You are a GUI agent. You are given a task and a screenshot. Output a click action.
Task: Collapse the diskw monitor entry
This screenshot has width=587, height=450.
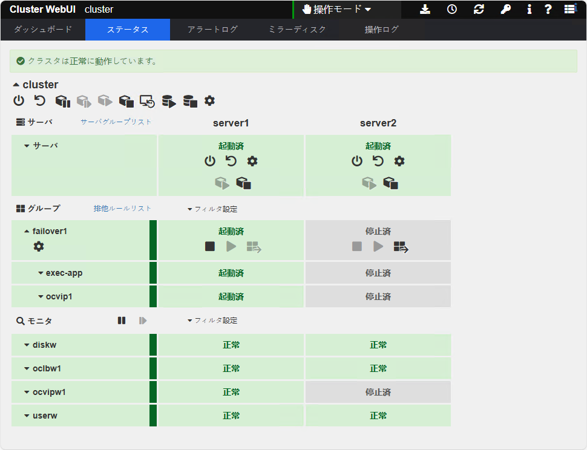pyautogui.click(x=25, y=344)
